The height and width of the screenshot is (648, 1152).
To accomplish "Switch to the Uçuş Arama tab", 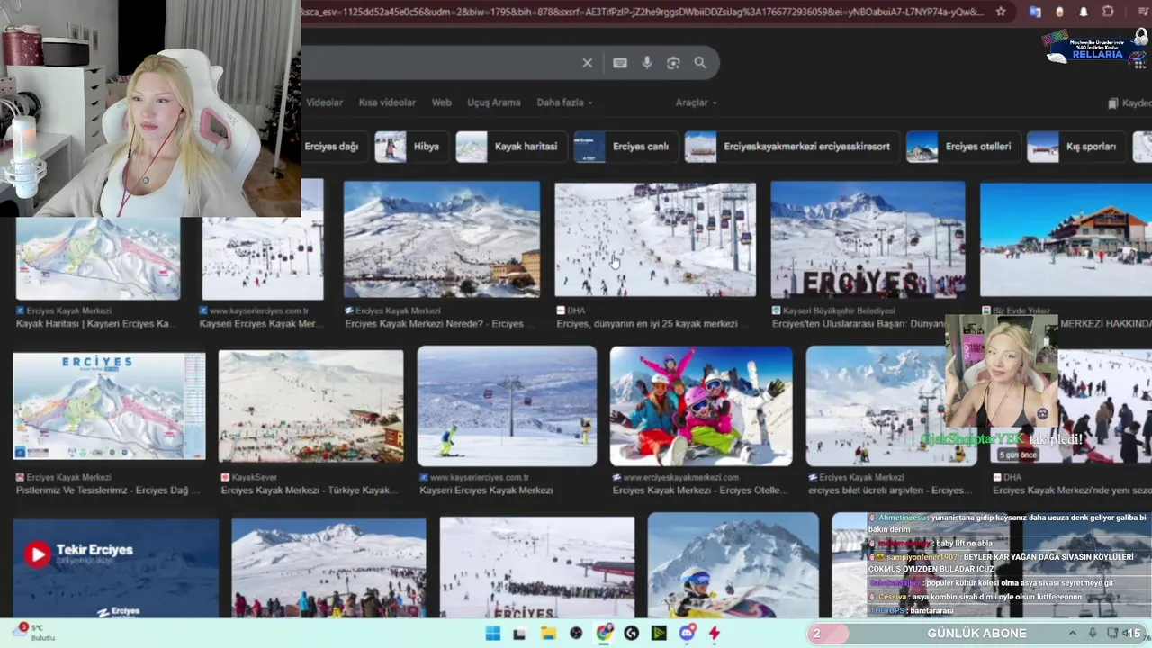I will 494,103.
